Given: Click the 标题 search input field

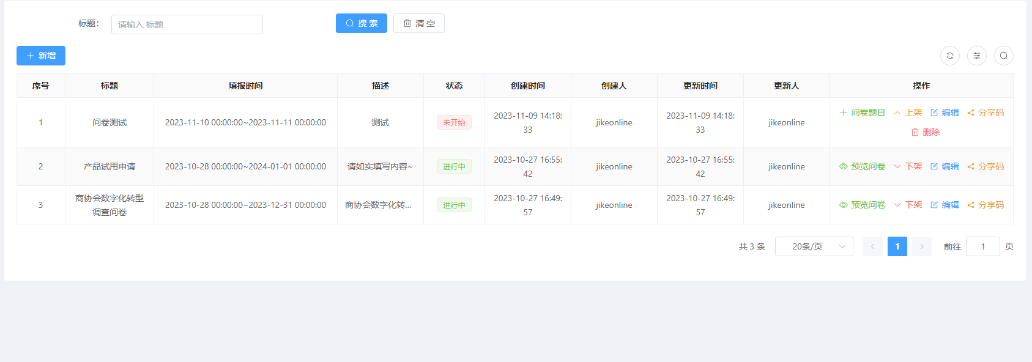Looking at the screenshot, I should [x=187, y=24].
